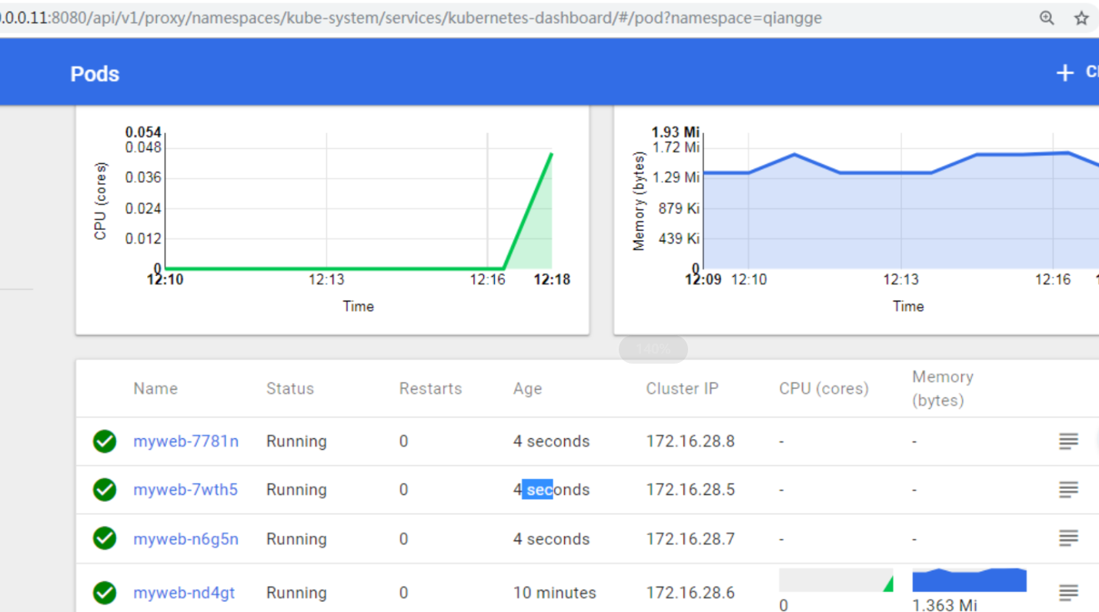Click the browser address bar URL

pyautogui.click(x=411, y=18)
